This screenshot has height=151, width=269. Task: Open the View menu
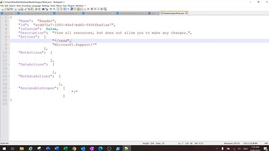(x=18, y=5)
